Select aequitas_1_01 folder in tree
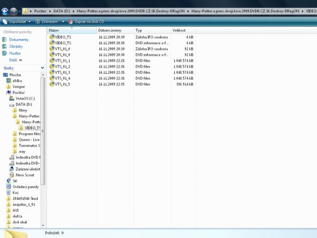 (x=24, y=204)
